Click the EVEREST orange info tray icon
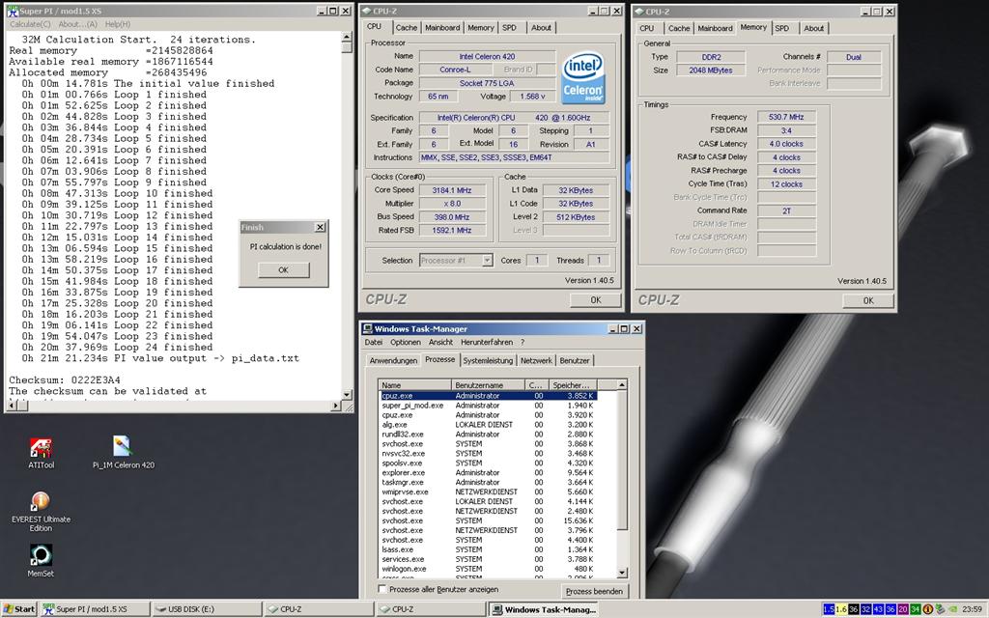This screenshot has width=989, height=618. (x=928, y=609)
